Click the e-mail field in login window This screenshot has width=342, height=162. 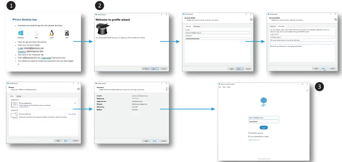click(x=264, y=118)
